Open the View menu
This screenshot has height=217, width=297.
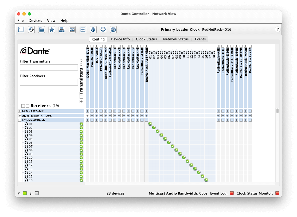pyautogui.click(x=51, y=21)
